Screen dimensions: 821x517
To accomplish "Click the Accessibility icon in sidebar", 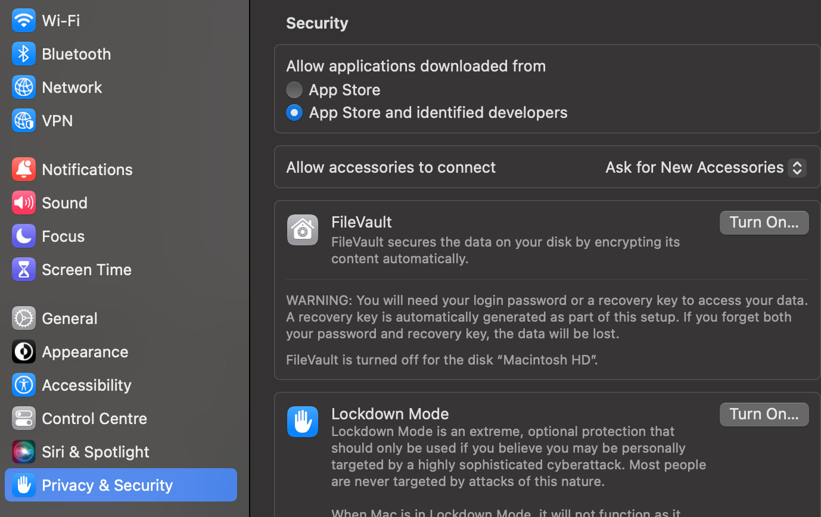I will 23,385.
